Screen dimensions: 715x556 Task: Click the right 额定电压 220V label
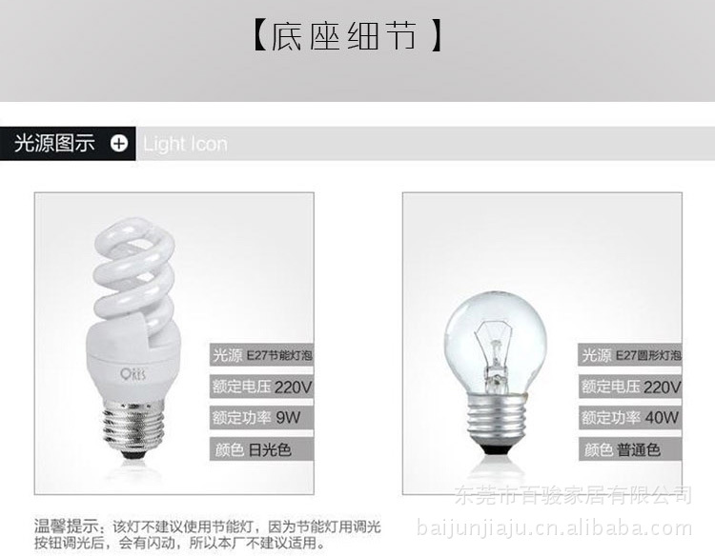click(630, 387)
